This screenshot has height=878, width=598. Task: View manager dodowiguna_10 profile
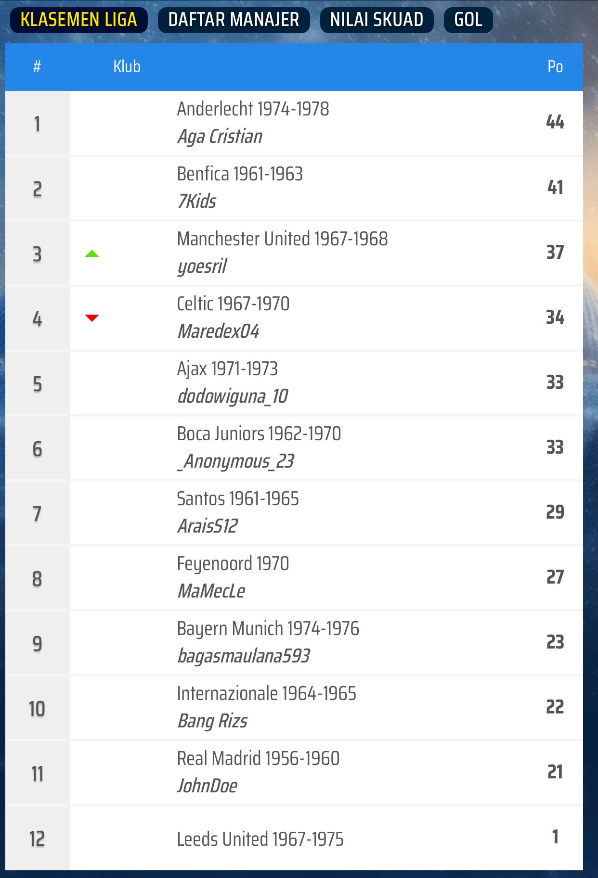coord(233,396)
